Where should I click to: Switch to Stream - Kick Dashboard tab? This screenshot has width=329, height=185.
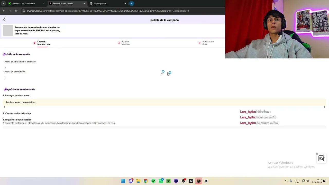[24, 4]
